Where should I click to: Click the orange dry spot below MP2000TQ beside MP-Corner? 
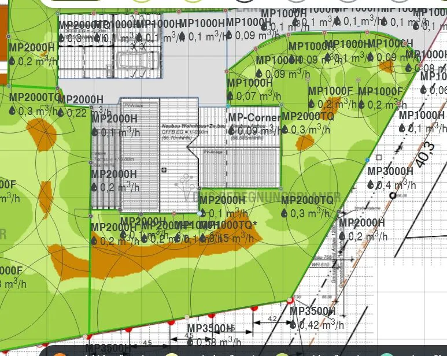(x=305, y=142)
